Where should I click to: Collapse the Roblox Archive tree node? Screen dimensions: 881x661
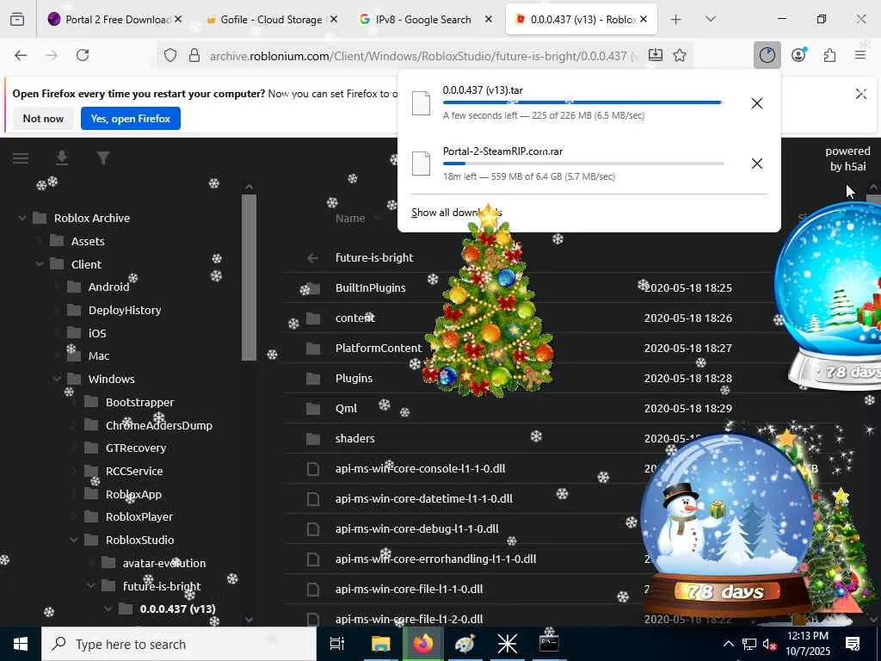(22, 218)
